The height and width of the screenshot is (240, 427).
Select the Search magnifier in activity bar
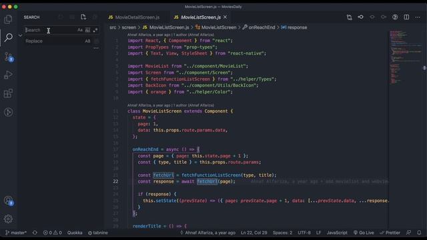pyautogui.click(x=9, y=37)
